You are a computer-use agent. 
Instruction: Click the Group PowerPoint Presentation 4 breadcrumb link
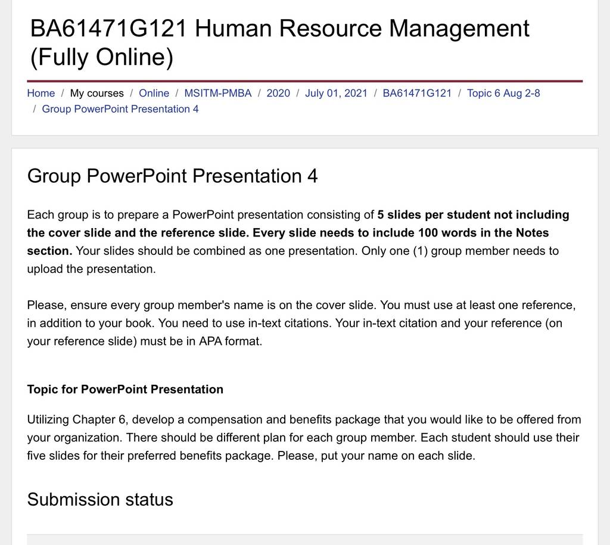point(120,109)
